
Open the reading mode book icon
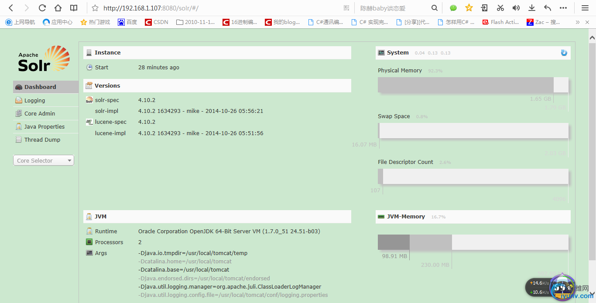click(x=74, y=8)
